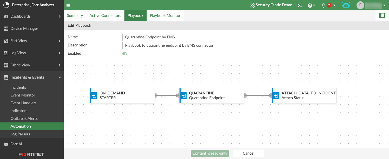Screen dimensions: 389x159
Task: Switch to the Playbook Monitor tab
Action: 165,16
